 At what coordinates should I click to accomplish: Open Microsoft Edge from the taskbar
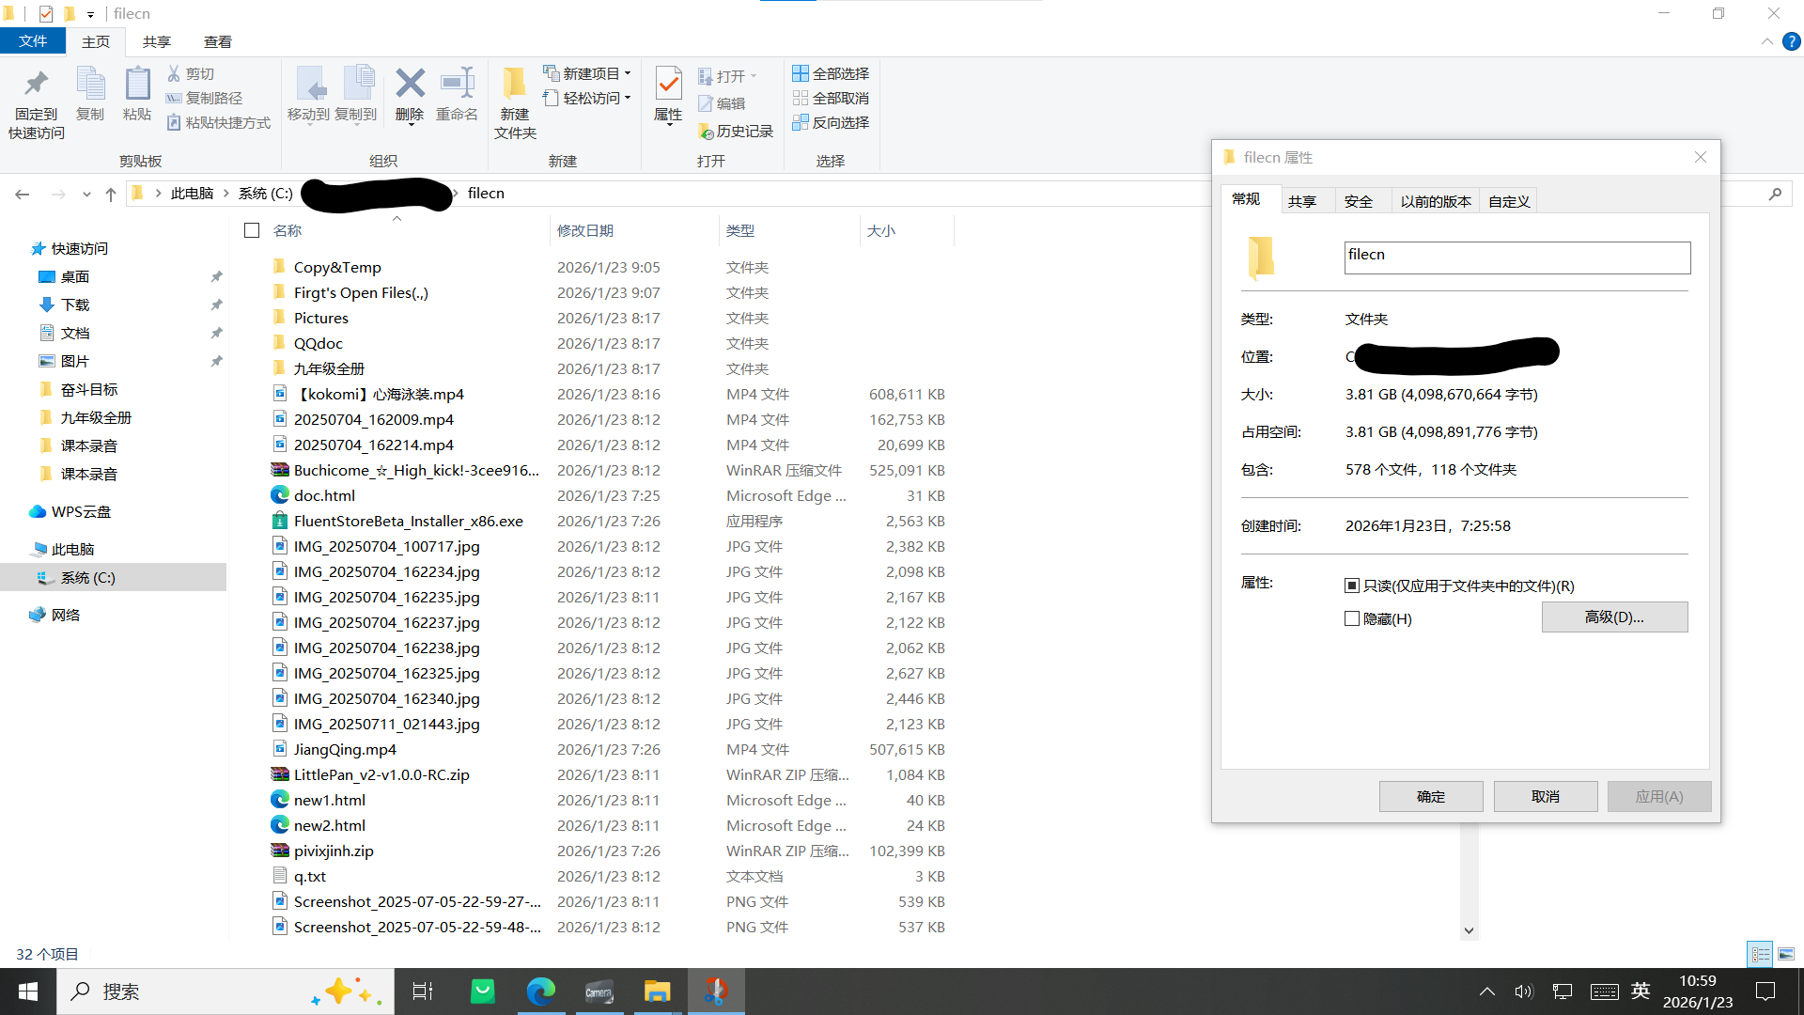(x=540, y=992)
